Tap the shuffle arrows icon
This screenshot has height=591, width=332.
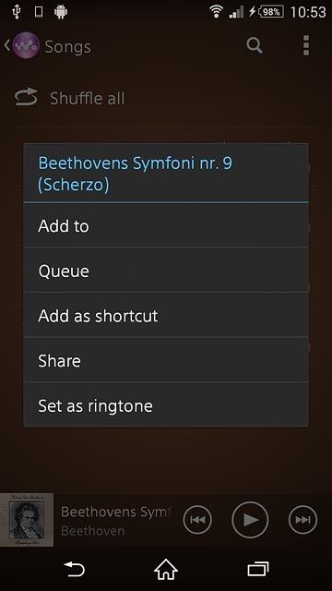click(26, 97)
